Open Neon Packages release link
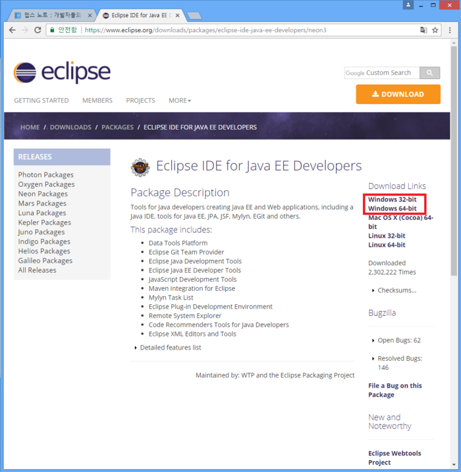The image size is (461, 472). tap(43, 194)
